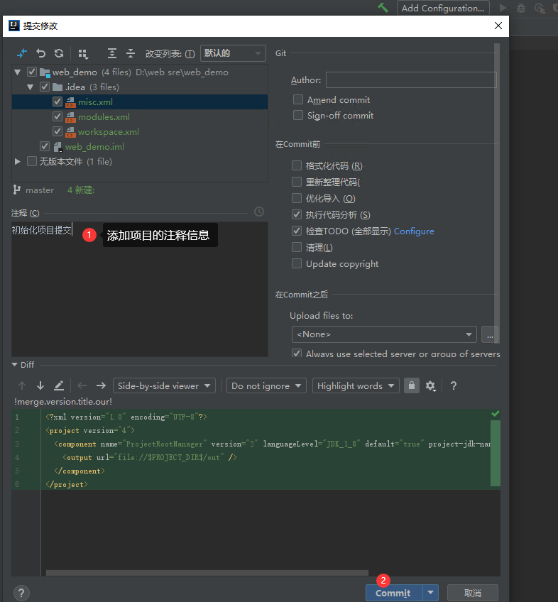The height and width of the screenshot is (602, 558).
Task: Enable 清理 cleanup checkbox
Action: click(297, 247)
